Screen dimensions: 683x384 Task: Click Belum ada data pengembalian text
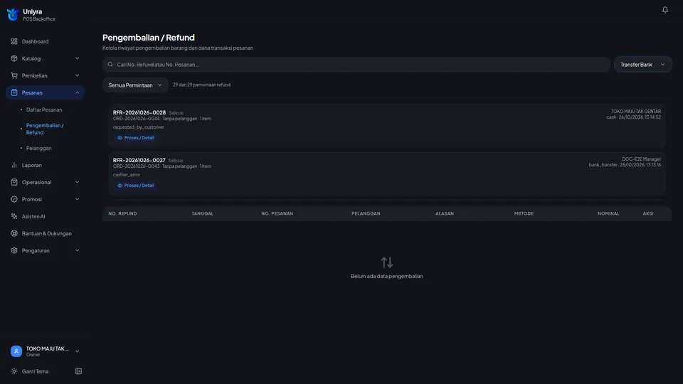387,276
